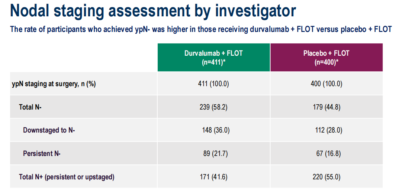Click the 171 (41.6) cell
396x189 pixels.
tap(213, 177)
